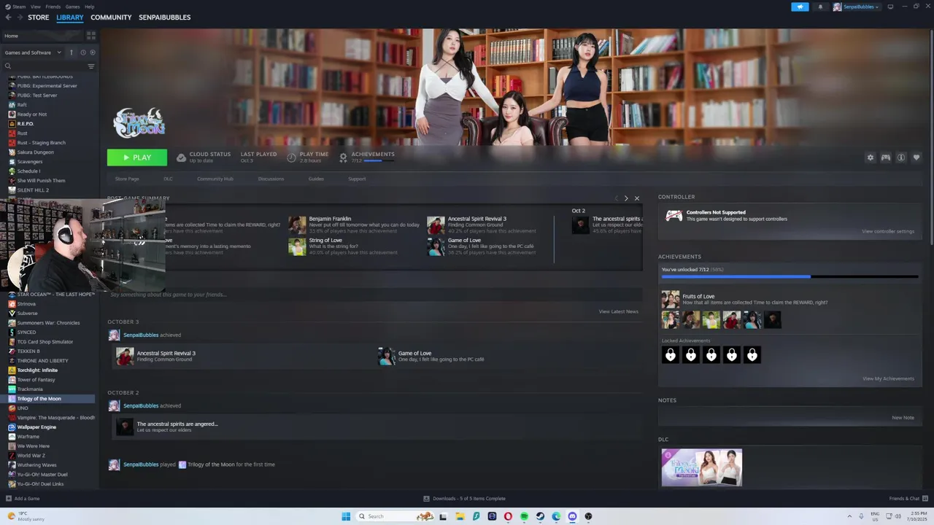Open the Friends menu
The height and width of the screenshot is (525, 934).
pos(53,7)
